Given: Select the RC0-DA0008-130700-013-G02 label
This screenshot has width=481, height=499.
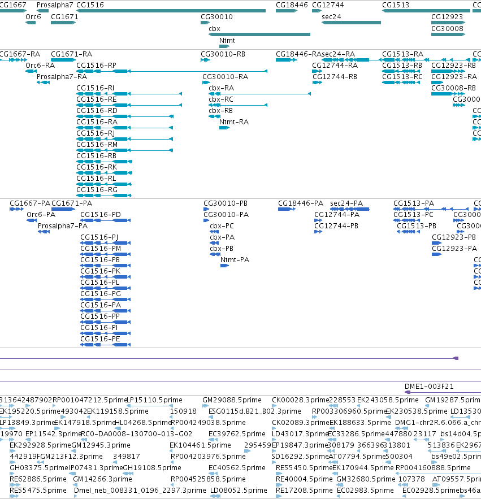Looking at the screenshot, I should 137,434.
